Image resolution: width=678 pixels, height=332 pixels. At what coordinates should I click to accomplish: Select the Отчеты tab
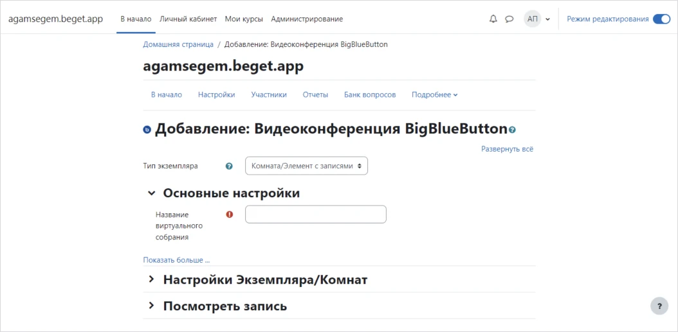tap(315, 95)
